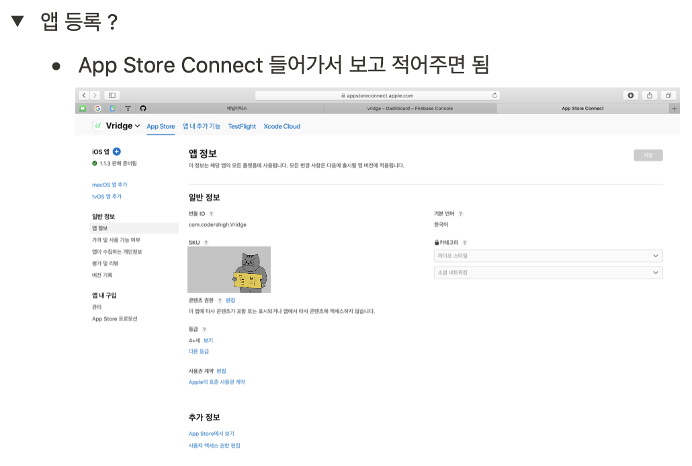The image size is (692, 466).
Task: Select 1.1.3 판매 준비됨 version
Action: click(x=115, y=163)
